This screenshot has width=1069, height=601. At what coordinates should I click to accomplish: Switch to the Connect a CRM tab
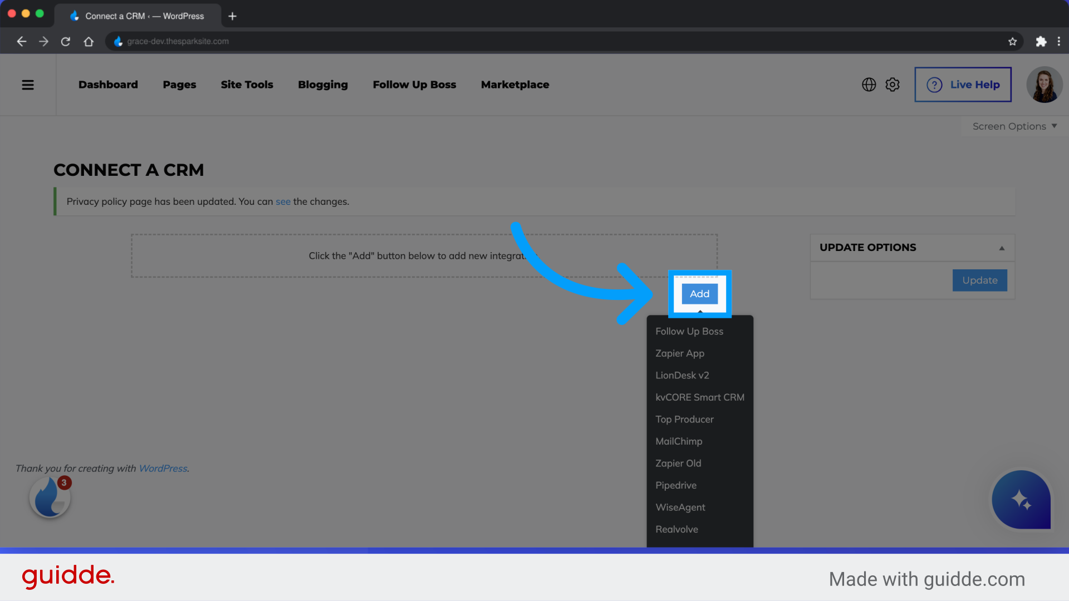(x=138, y=16)
